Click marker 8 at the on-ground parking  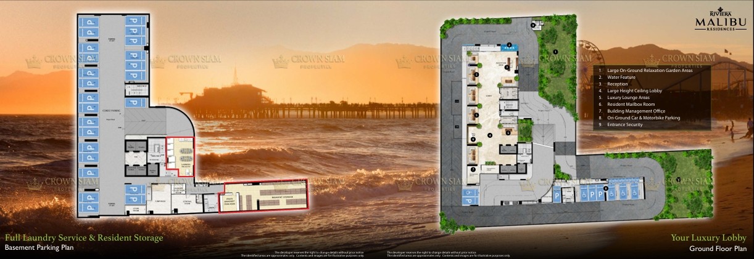[x=607, y=188]
